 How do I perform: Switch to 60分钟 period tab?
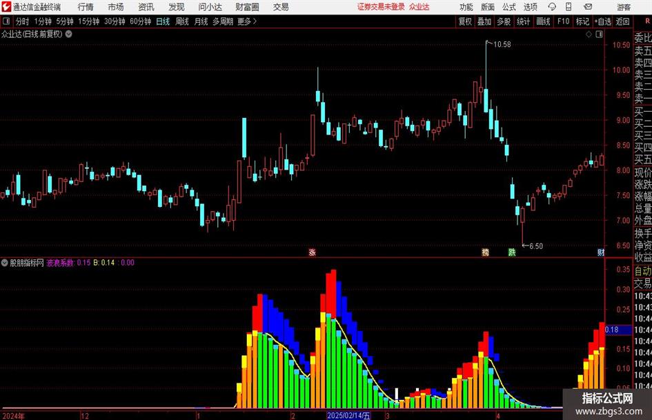click(141, 21)
